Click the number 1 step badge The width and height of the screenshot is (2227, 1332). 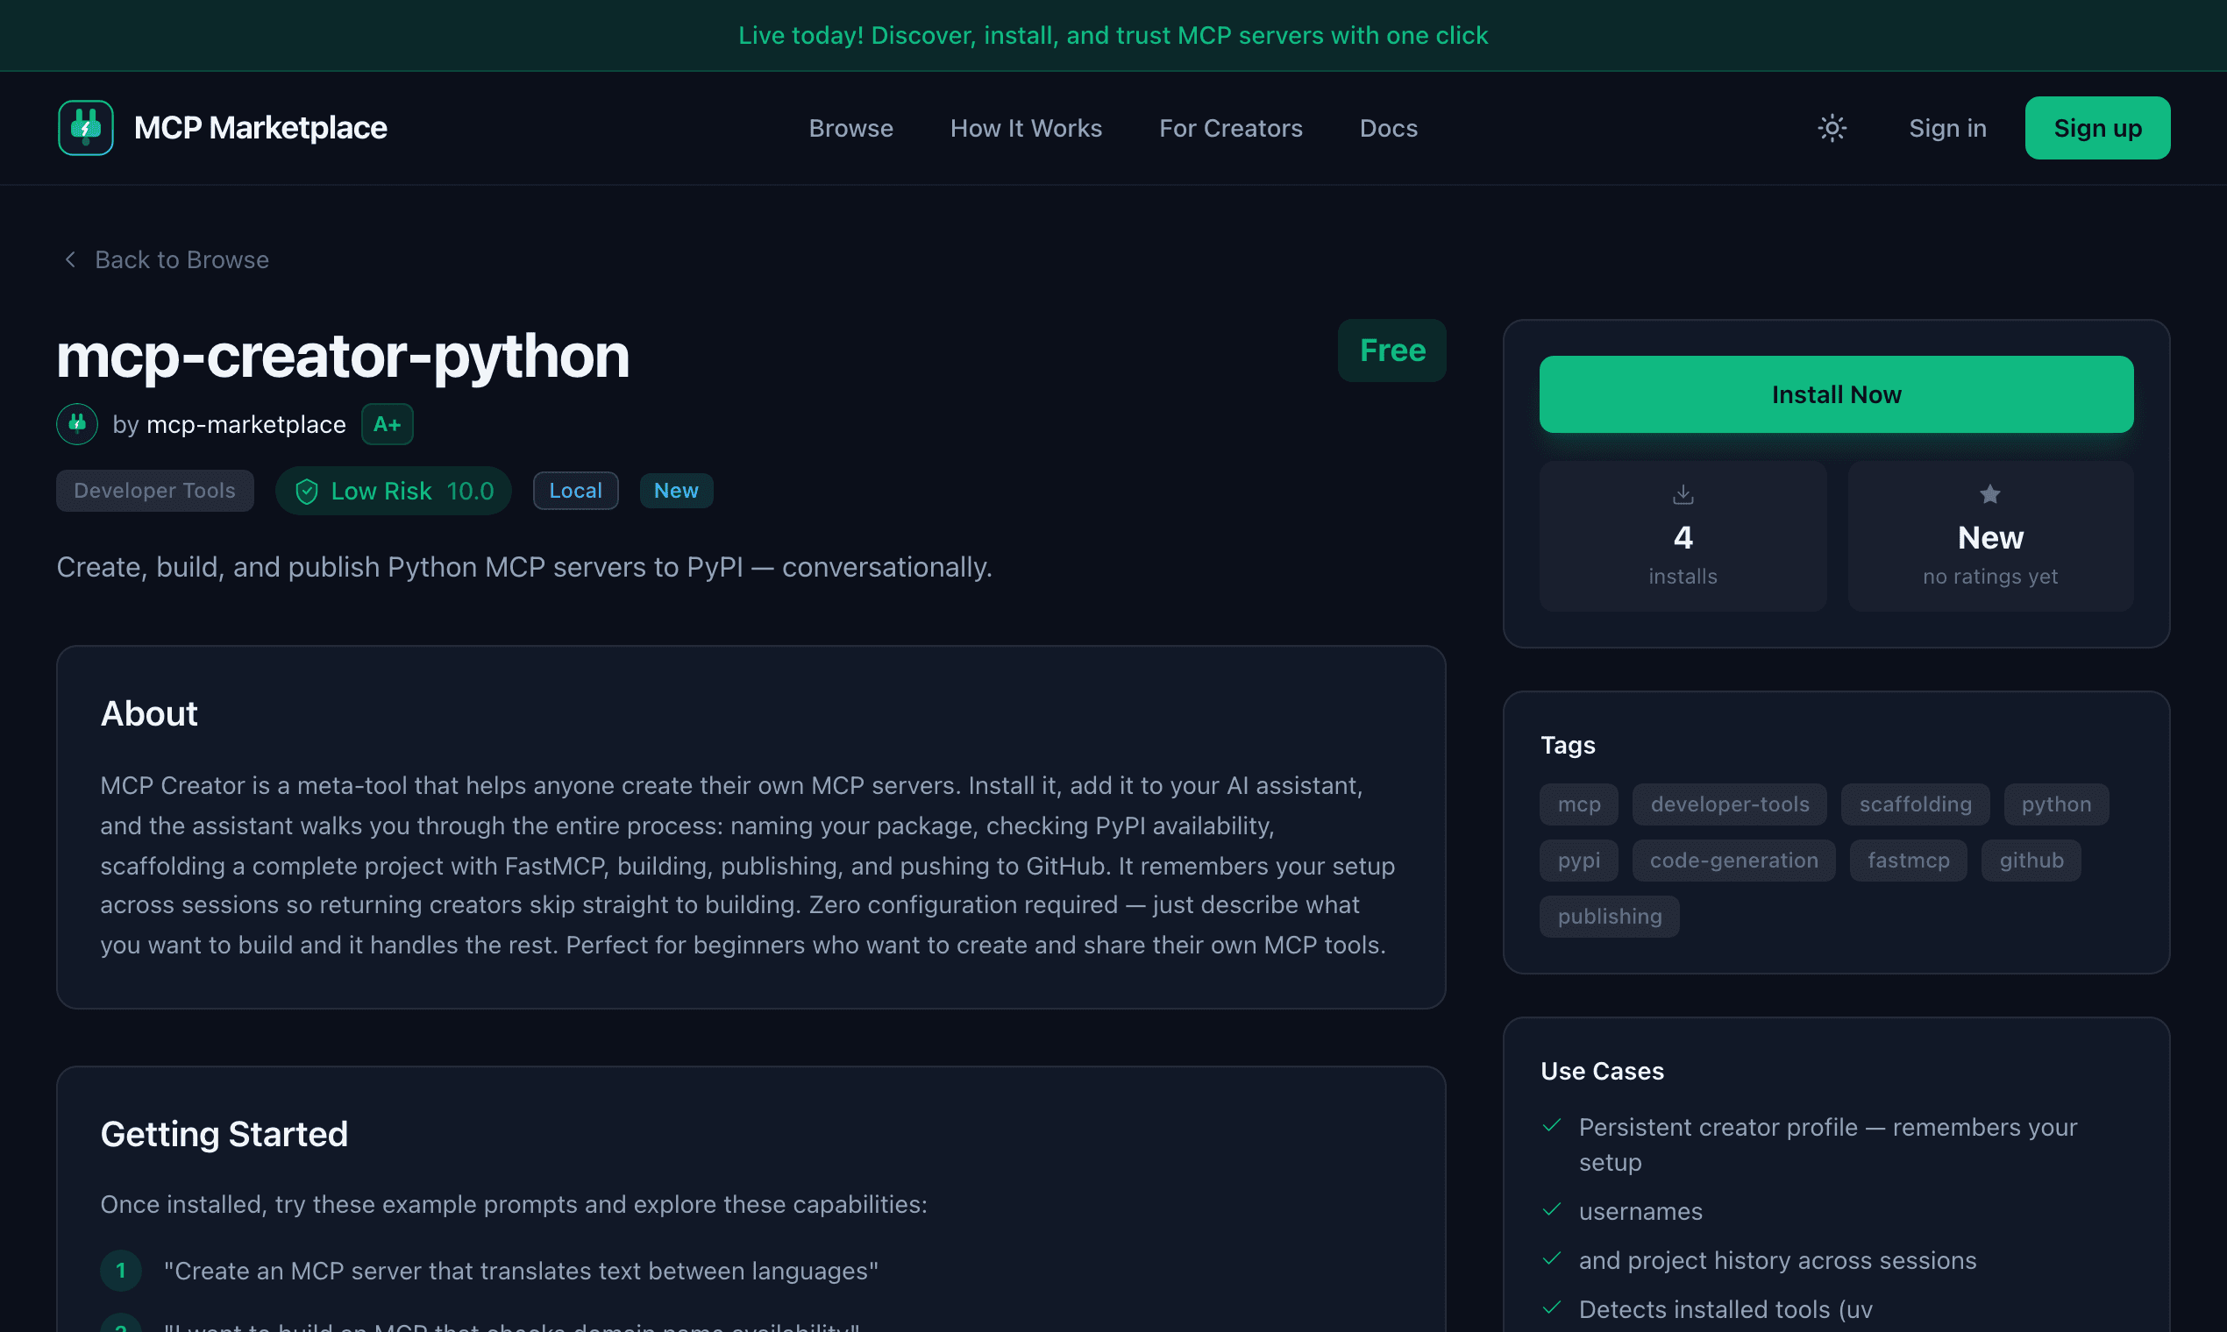click(120, 1270)
